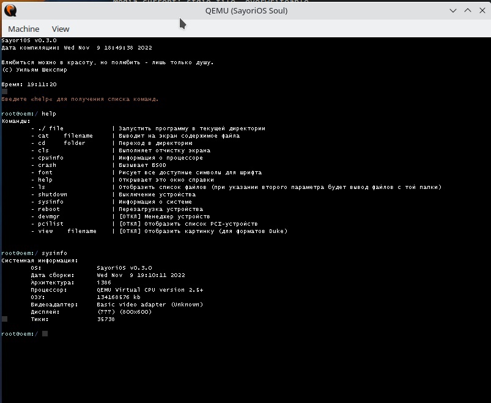Minimize the QEMU window
491x403 pixels.
(453, 10)
